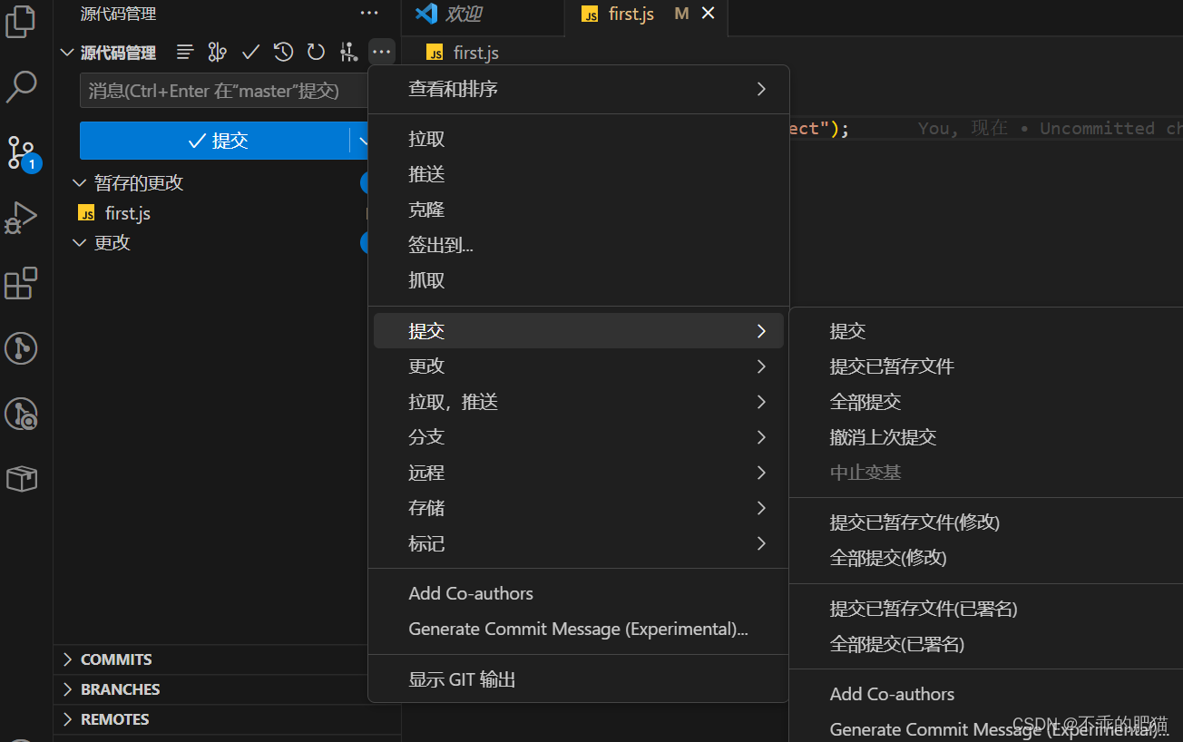Screen dimensions: 1183x742
Task: Open the Extensions view
Action: pyautogui.click(x=21, y=283)
